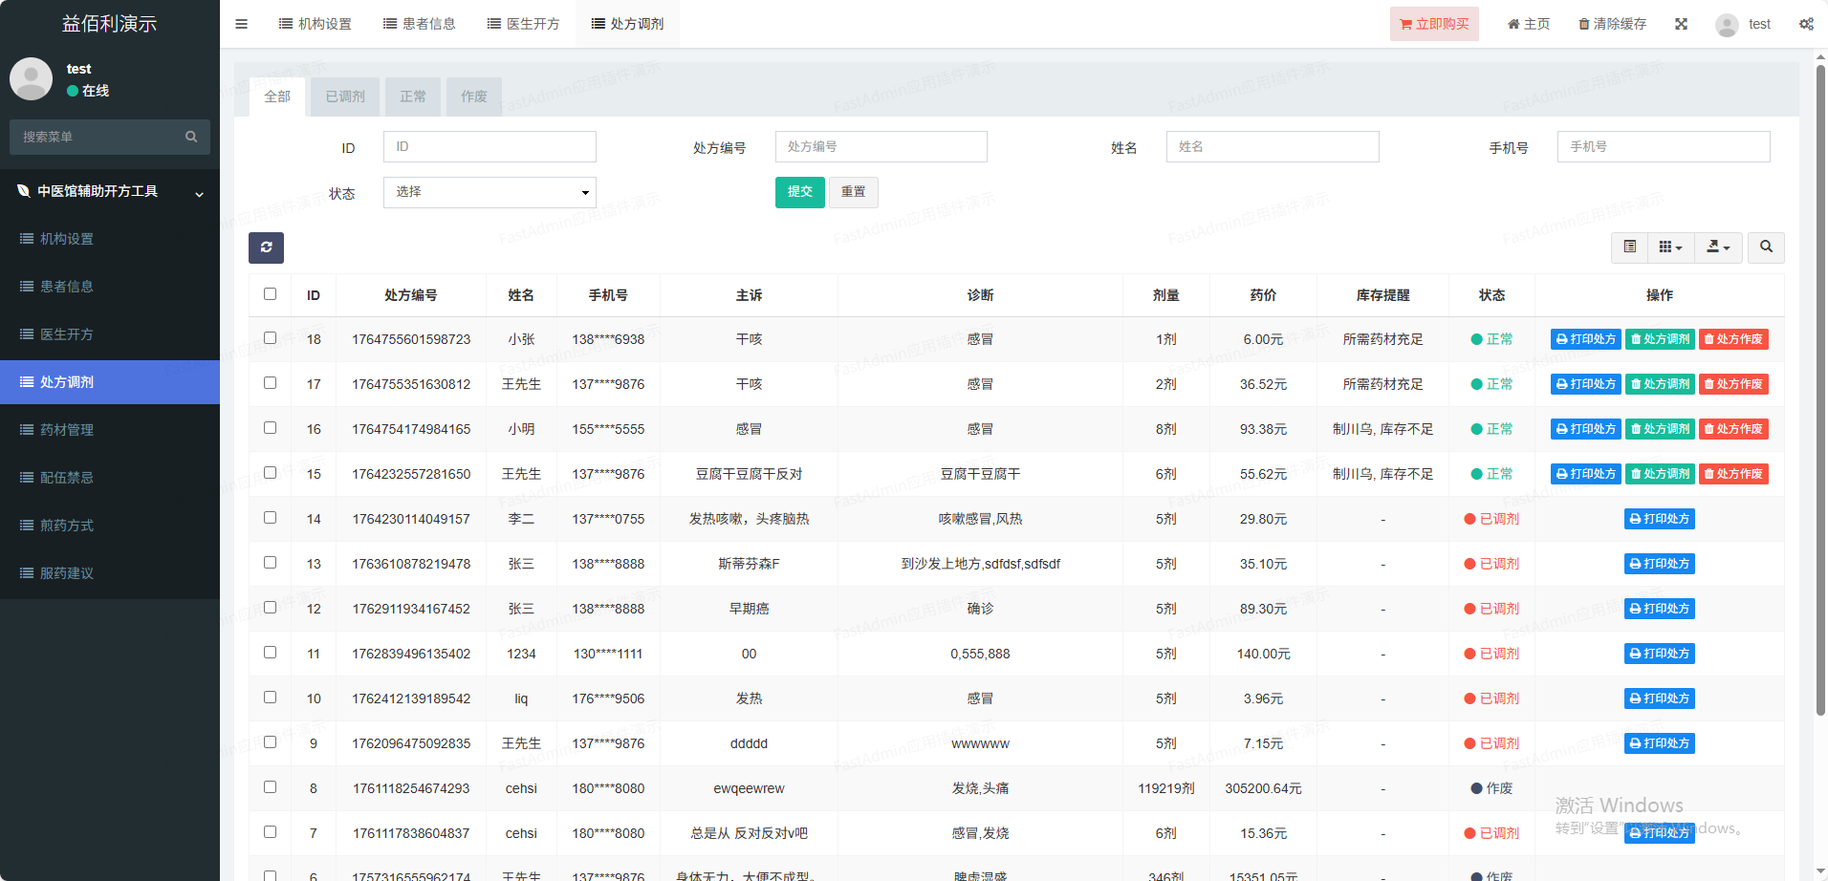
Task: Click the table search magnifier icon
Action: 1766,247
